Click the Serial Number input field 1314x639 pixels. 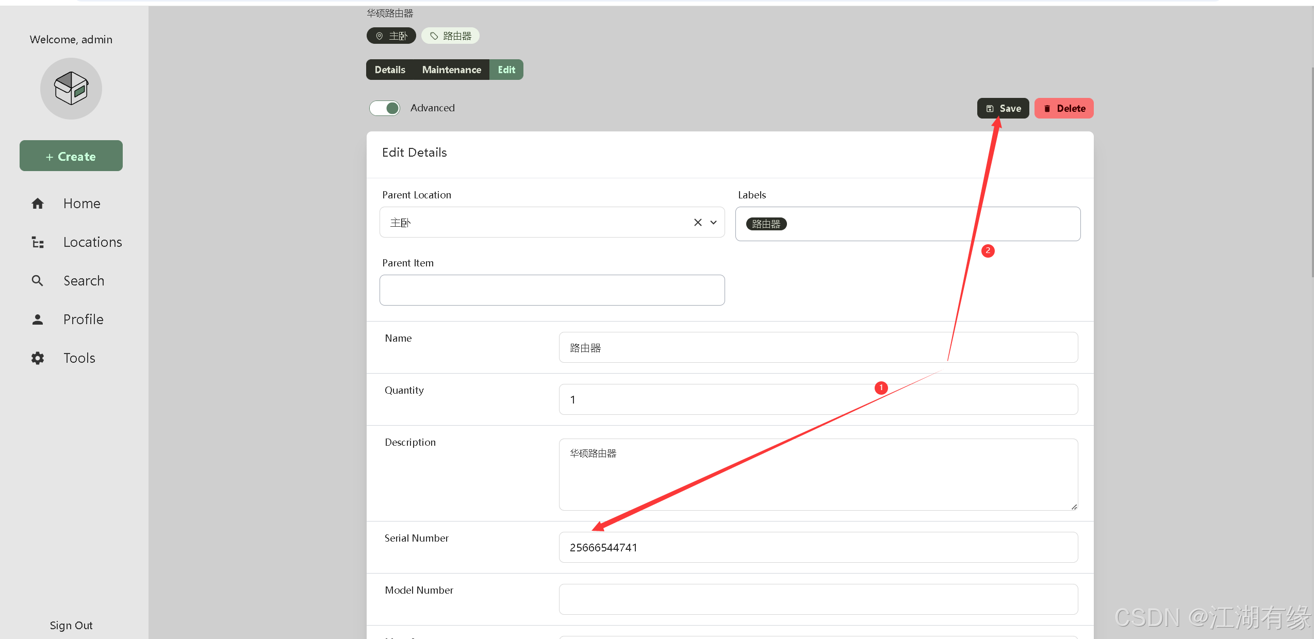coord(818,547)
